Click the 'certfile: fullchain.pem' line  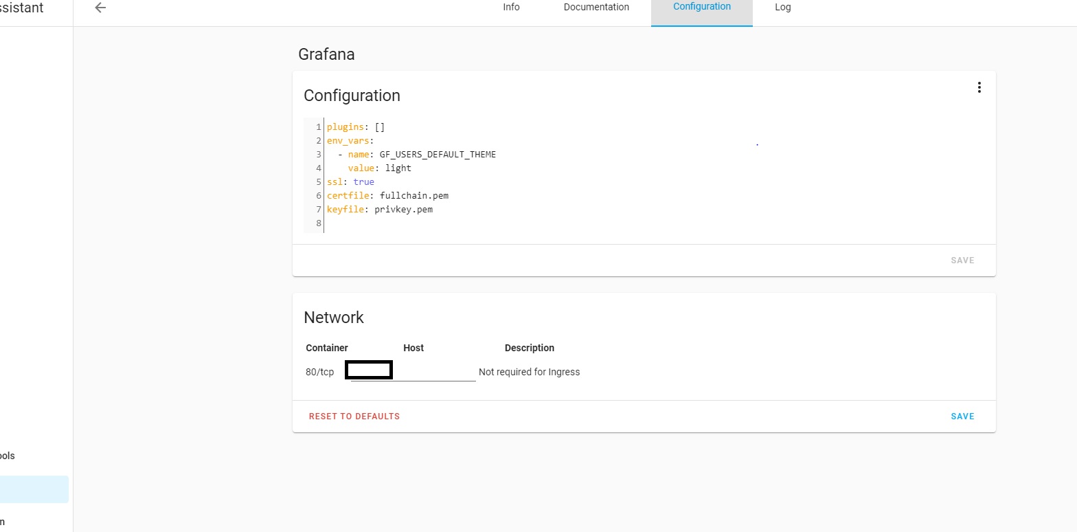(387, 196)
